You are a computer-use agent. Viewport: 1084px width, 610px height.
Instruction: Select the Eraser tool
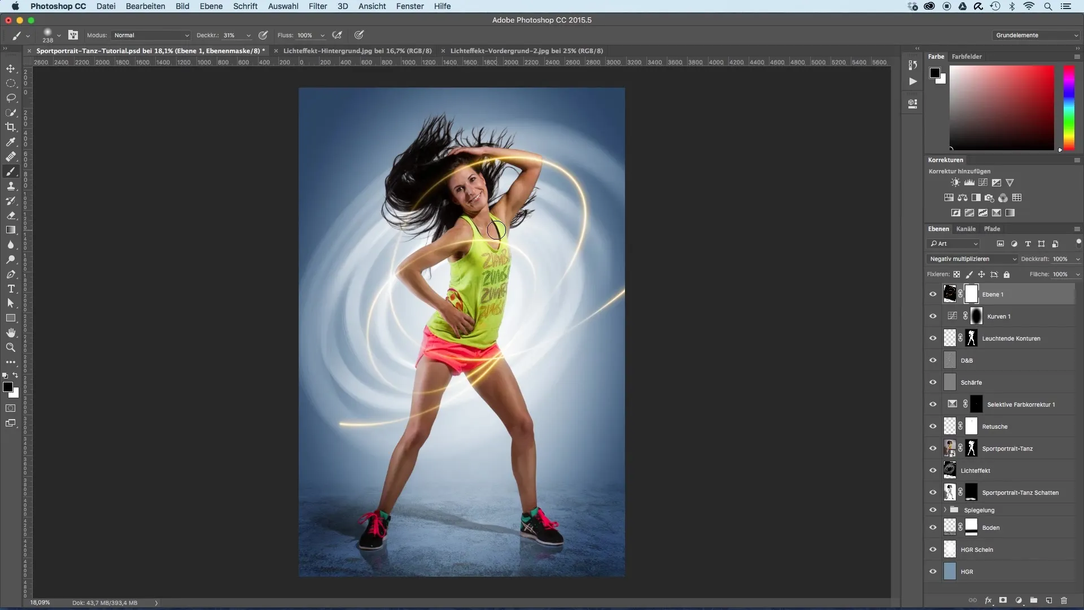(x=11, y=215)
